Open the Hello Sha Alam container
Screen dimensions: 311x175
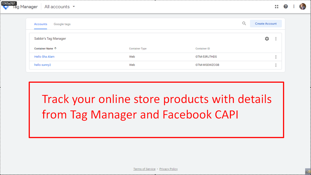tap(44, 57)
